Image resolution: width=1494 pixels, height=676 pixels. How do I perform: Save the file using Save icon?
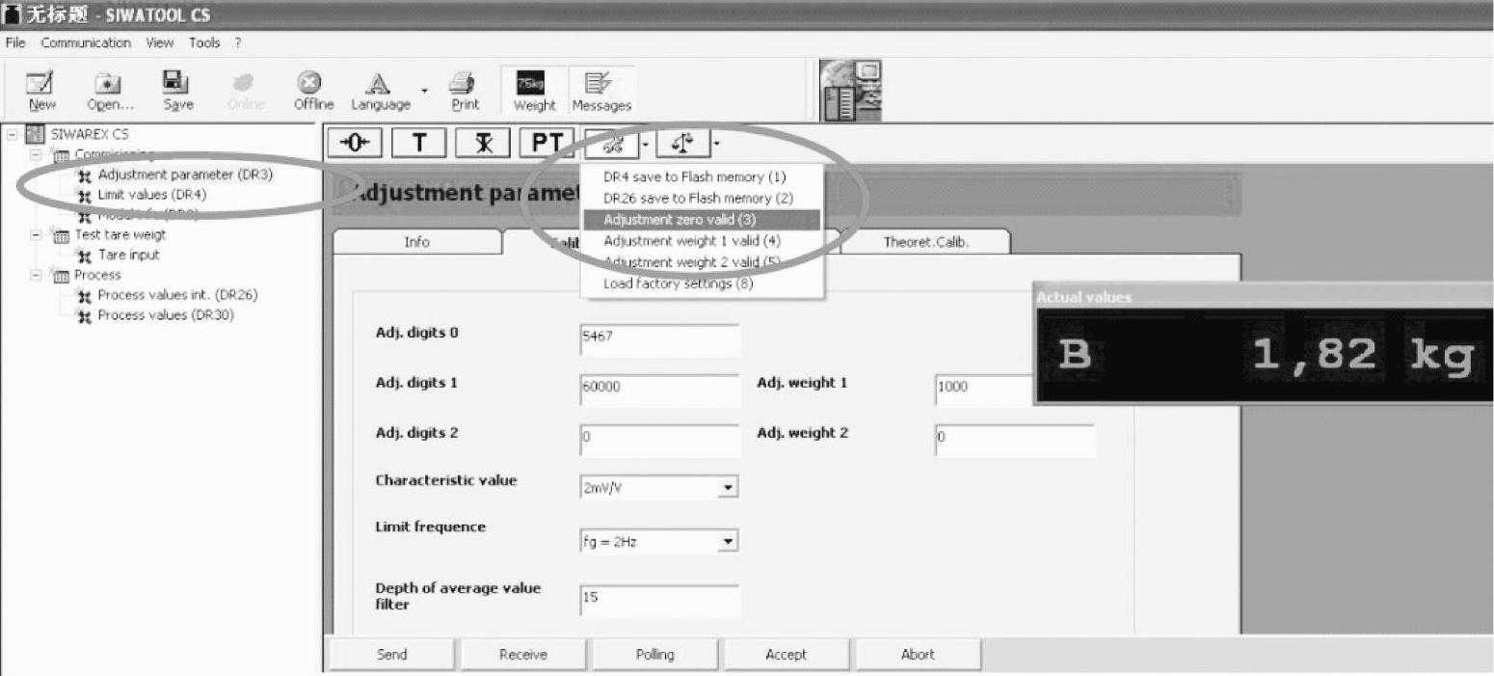(177, 91)
